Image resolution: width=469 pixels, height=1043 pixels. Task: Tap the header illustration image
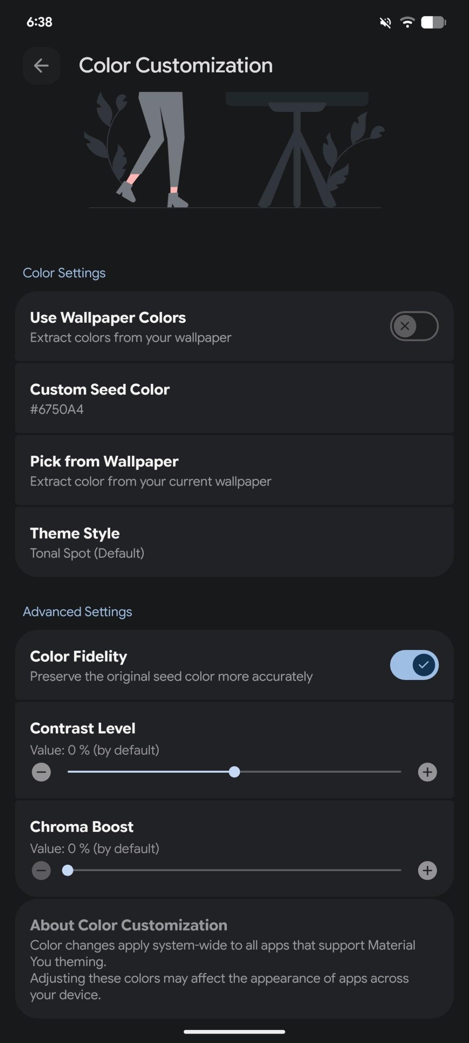pyautogui.click(x=234, y=150)
